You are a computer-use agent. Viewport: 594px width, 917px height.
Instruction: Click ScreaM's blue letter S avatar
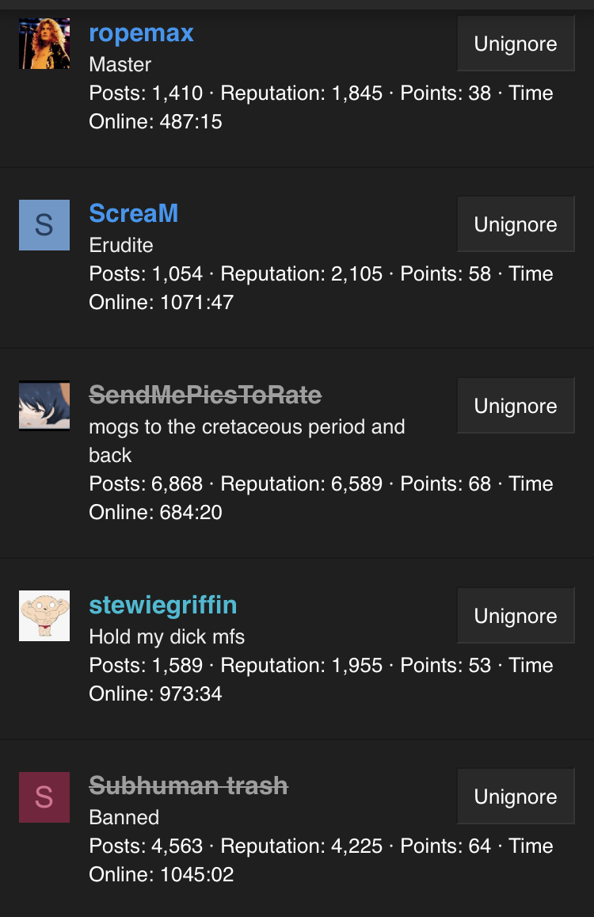[44, 225]
